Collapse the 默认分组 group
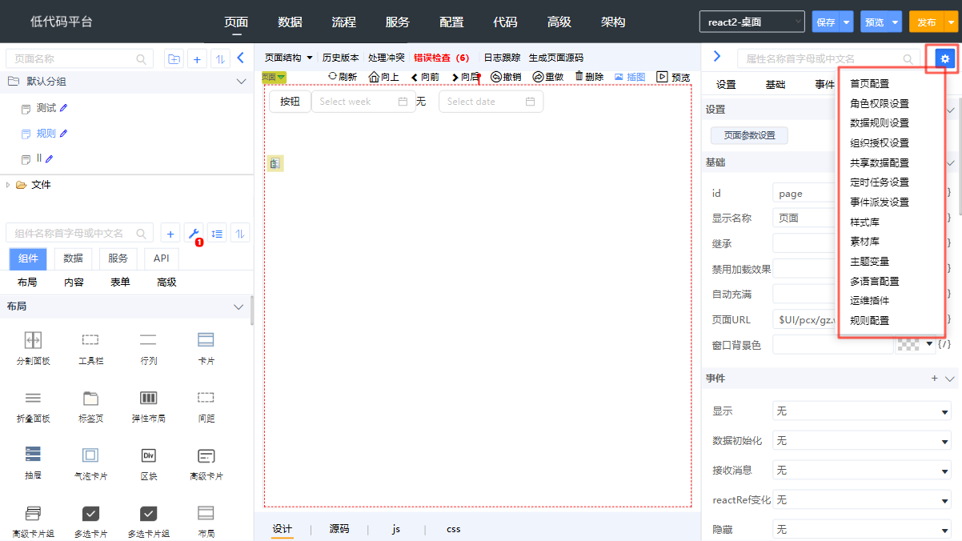The width and height of the screenshot is (962, 541). tap(241, 82)
